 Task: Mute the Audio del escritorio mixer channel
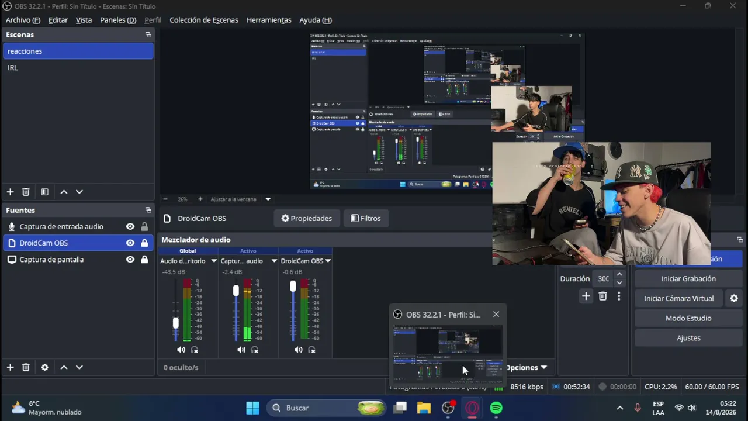(x=181, y=350)
